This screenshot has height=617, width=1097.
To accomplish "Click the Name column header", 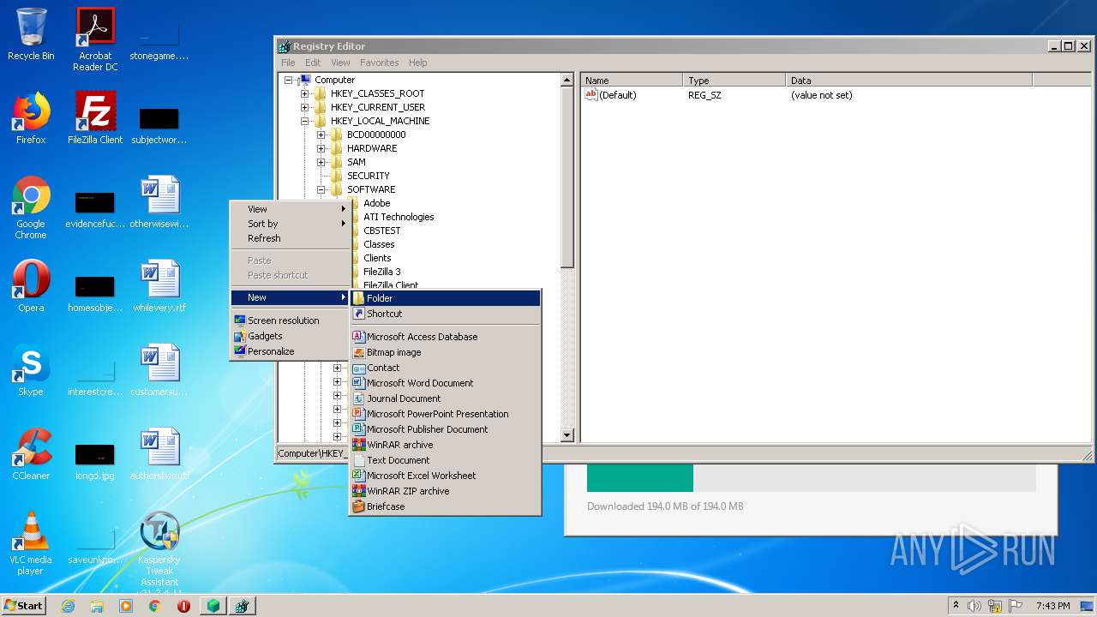I will pyautogui.click(x=632, y=81).
